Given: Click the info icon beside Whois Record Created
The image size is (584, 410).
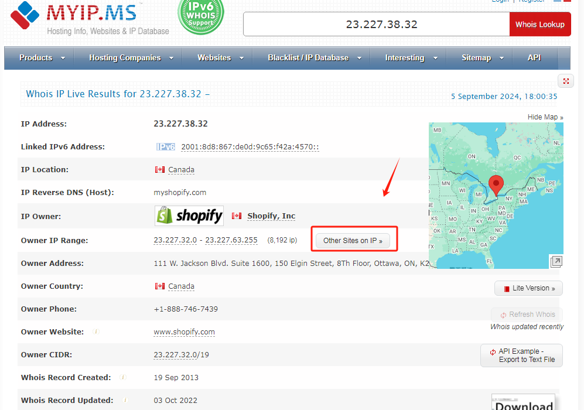Looking at the screenshot, I should [x=123, y=377].
